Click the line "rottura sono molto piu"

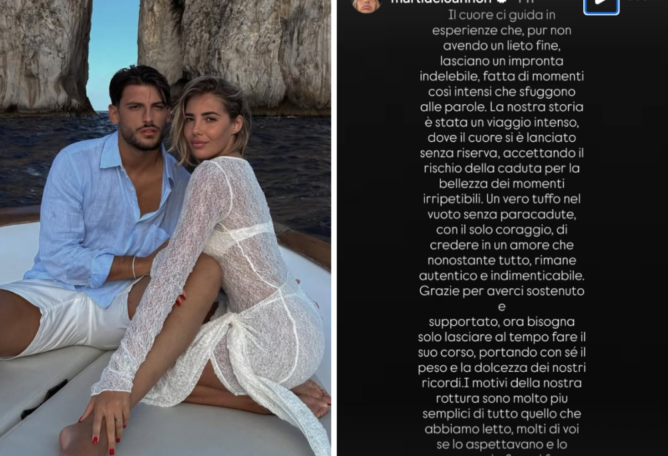(x=502, y=398)
